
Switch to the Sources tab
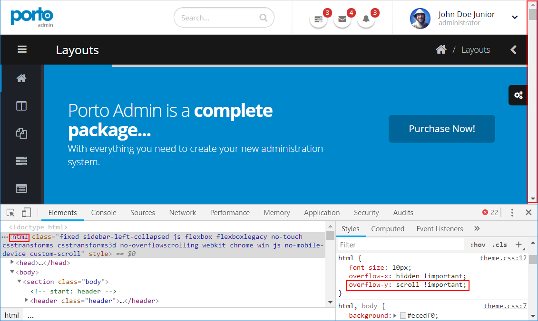pyautogui.click(x=142, y=212)
